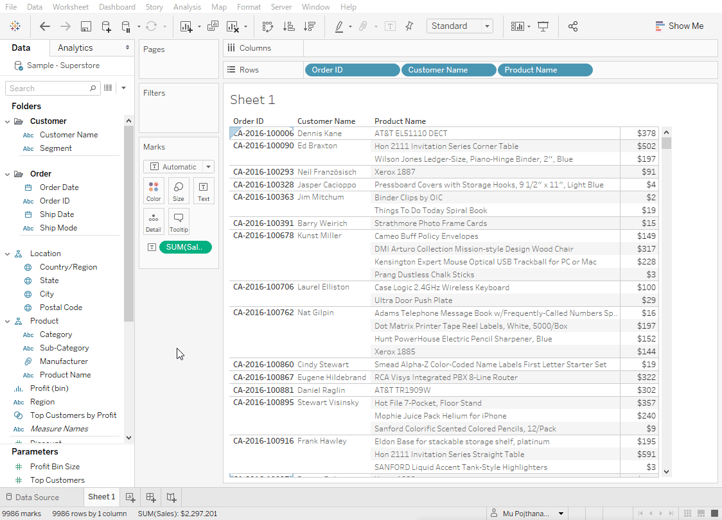Click the new dashboard tab icon
The height and width of the screenshot is (520, 722).
[150, 498]
